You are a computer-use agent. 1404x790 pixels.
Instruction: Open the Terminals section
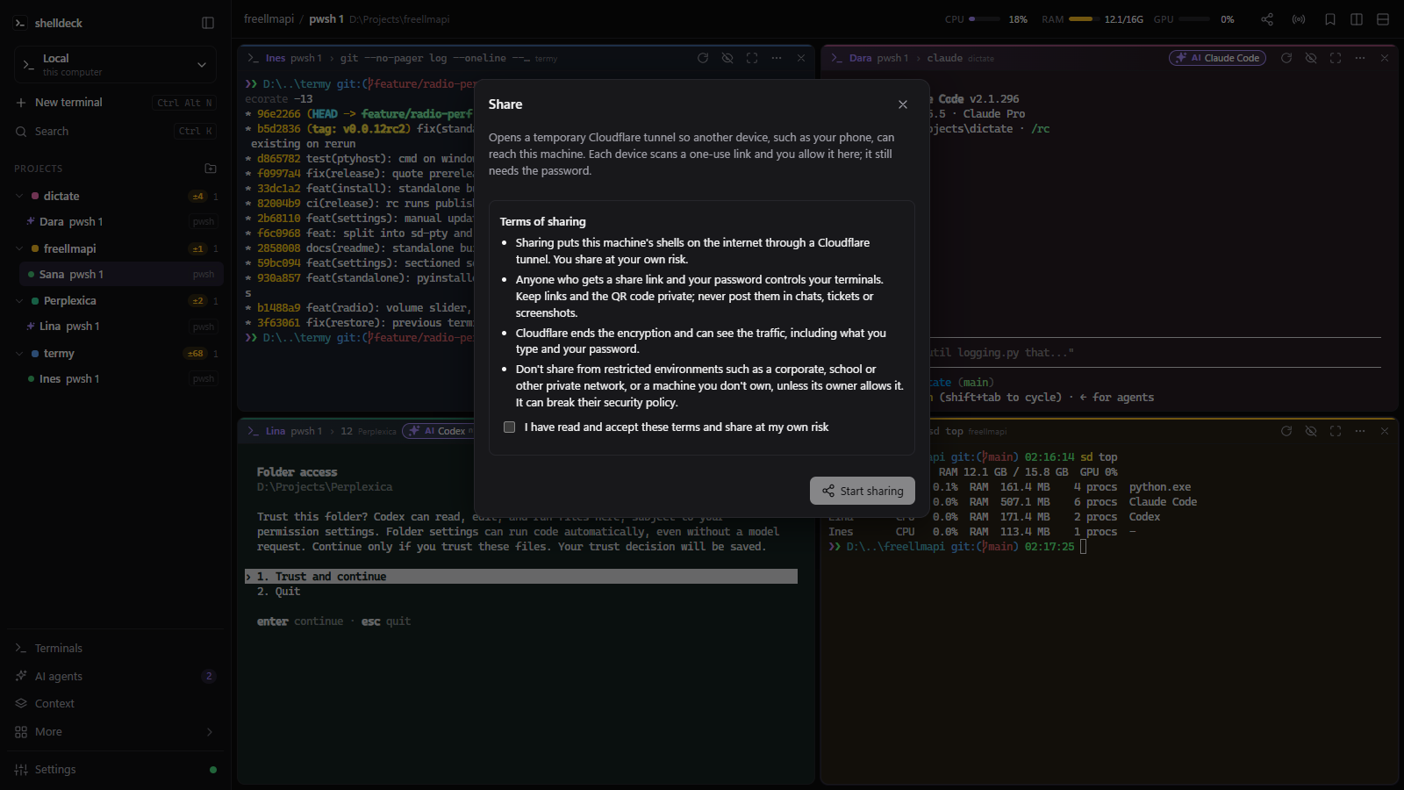pyautogui.click(x=115, y=649)
